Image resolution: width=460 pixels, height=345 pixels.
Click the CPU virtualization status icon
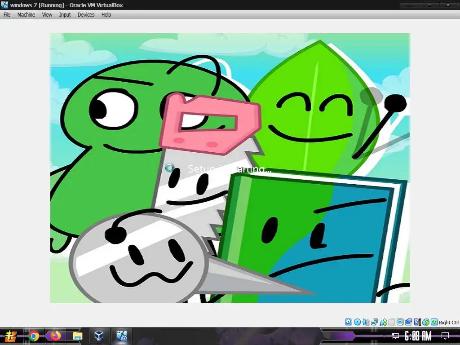417,322
